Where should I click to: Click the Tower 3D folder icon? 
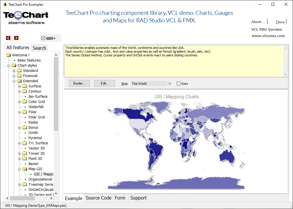tap(25, 153)
